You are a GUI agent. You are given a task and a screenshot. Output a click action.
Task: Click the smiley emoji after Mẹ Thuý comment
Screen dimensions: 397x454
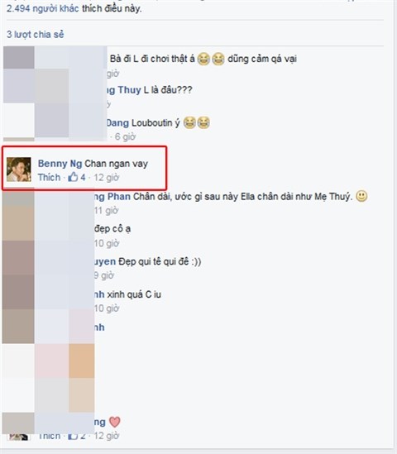pyautogui.click(x=361, y=196)
